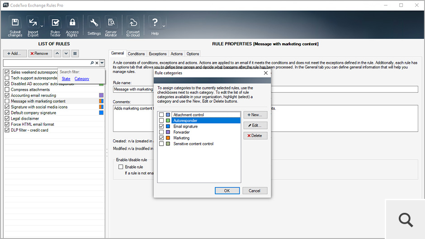425x239 pixels.
Task: Check the Forwarder category checkbox
Action: [x=161, y=132]
